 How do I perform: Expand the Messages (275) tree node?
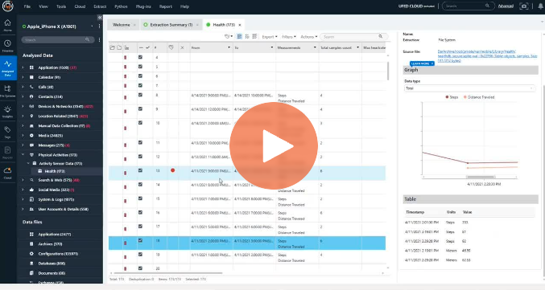click(23, 145)
